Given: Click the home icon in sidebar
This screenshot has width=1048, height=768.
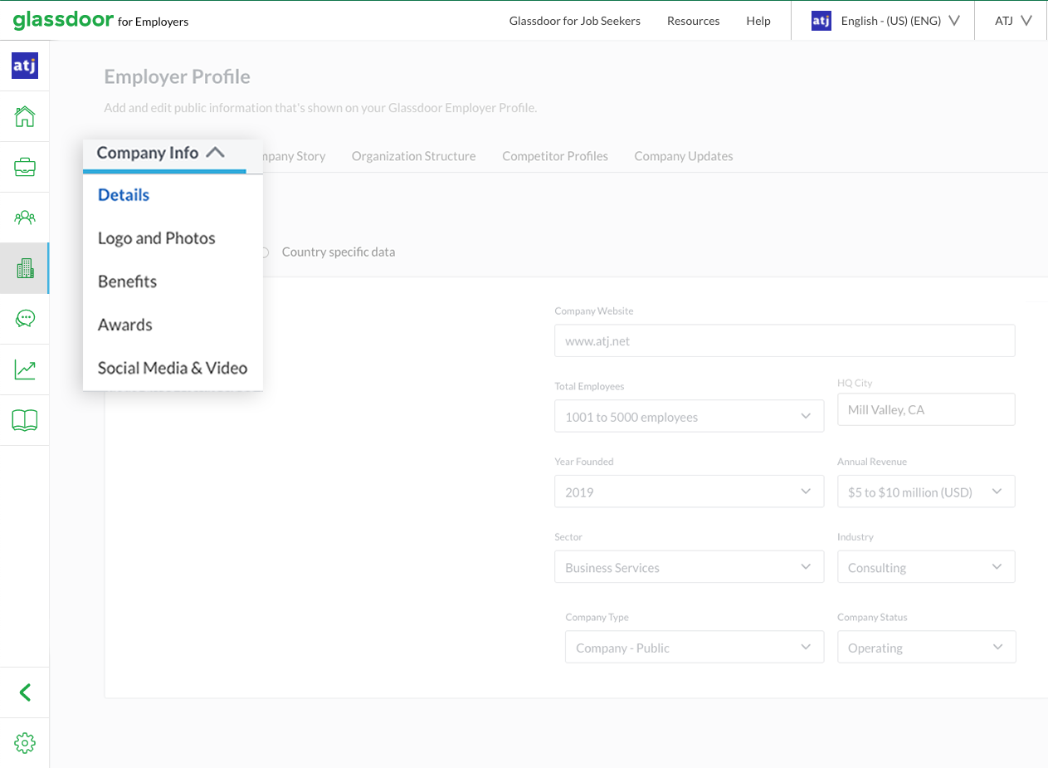Looking at the screenshot, I should point(25,116).
